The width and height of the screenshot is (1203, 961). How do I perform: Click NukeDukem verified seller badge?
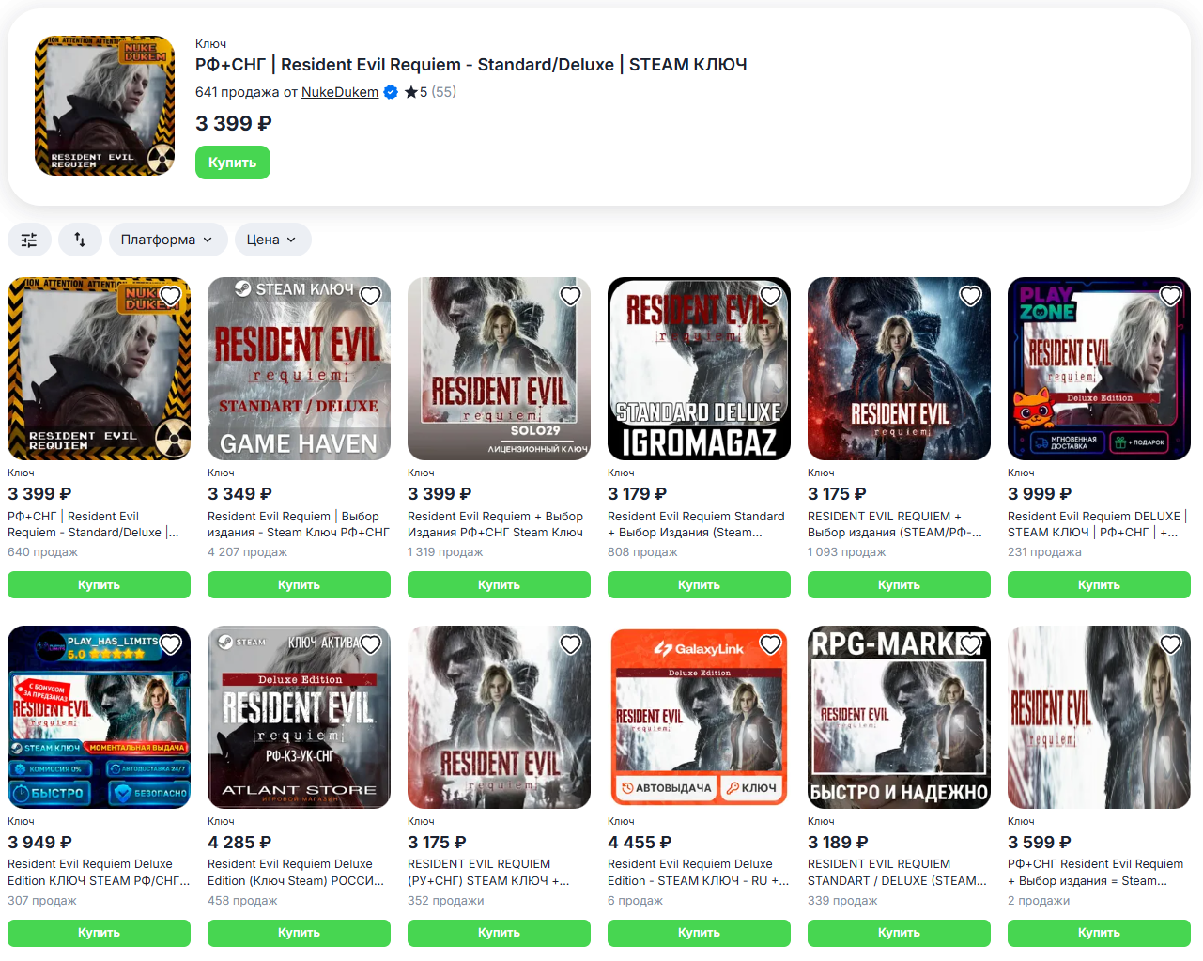point(391,92)
